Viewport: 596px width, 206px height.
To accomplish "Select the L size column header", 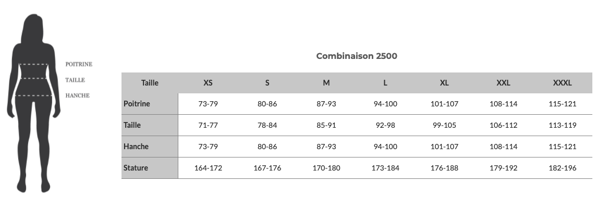I will [x=385, y=83].
